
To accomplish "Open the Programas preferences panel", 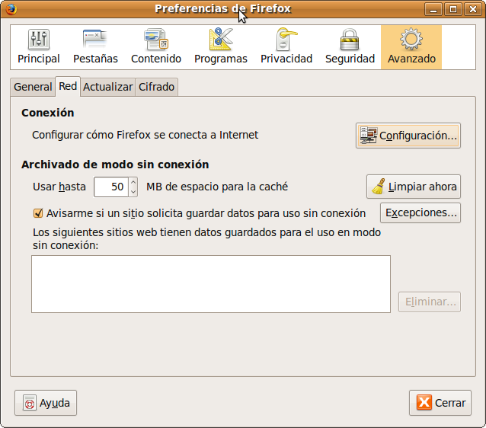I will pos(220,47).
